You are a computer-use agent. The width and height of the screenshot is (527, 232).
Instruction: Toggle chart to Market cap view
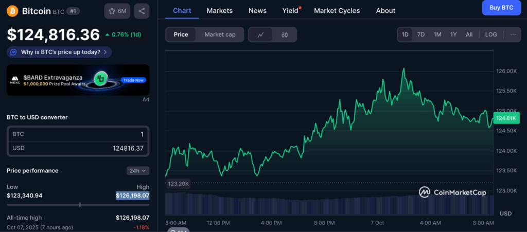tap(220, 34)
